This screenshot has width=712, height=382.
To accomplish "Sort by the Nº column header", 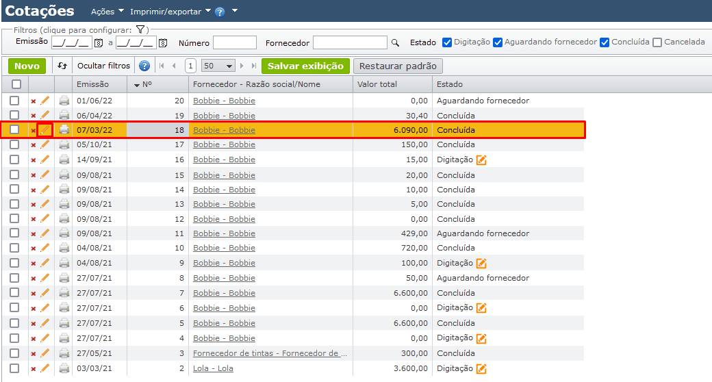I will pyautogui.click(x=147, y=84).
